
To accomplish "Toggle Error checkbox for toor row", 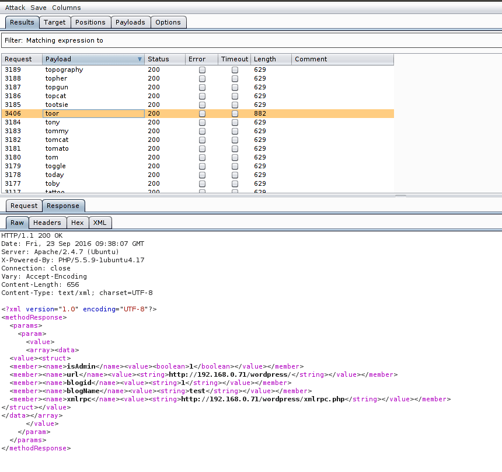I will click(x=202, y=113).
